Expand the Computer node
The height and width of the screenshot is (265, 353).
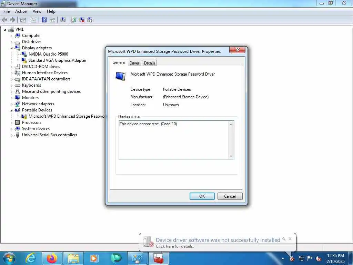click(x=11, y=36)
